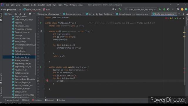Open Problems tool window
This screenshot has height=106, width=188.
[37, 100]
